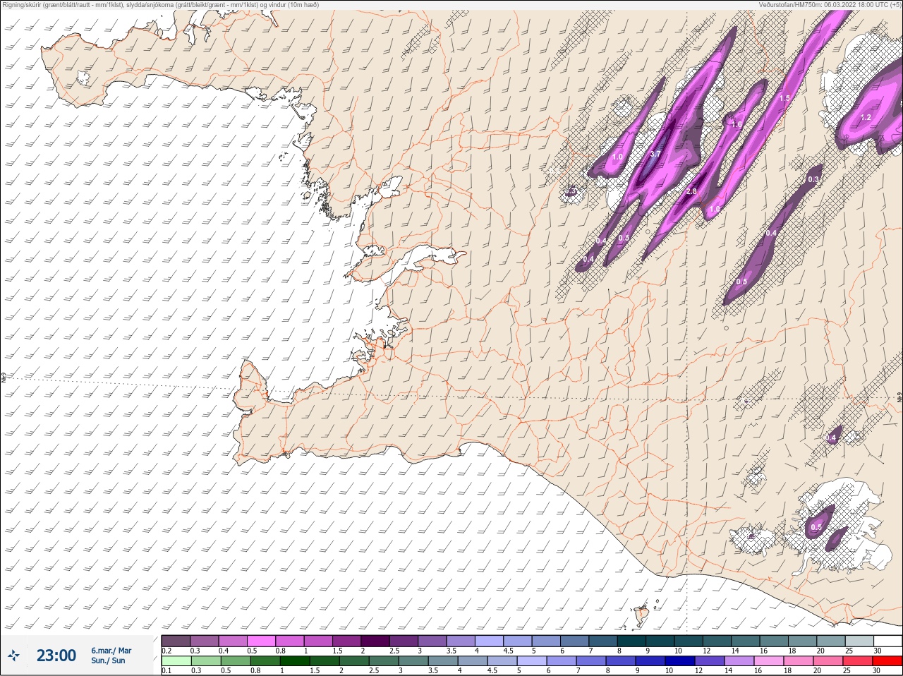Select the darkest purple 2 swatch in upper legend
Image resolution: width=903 pixels, height=676 pixels.
[377, 641]
